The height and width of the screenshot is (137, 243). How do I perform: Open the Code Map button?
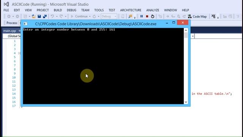197,16
